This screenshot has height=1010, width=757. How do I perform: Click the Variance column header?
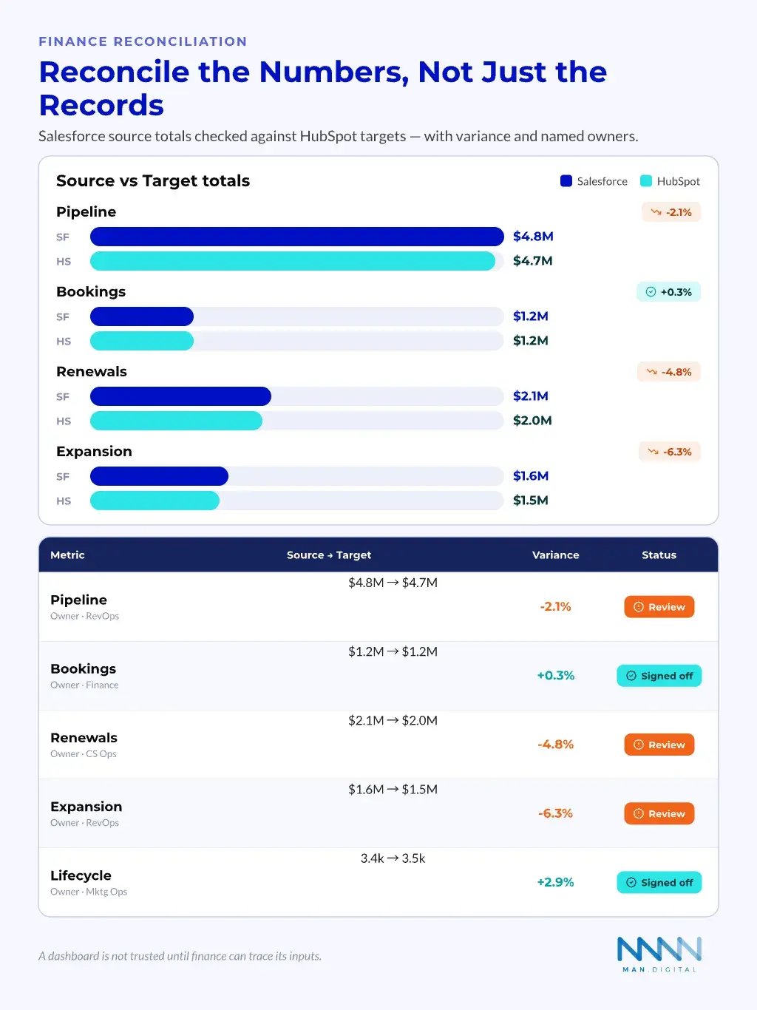click(555, 555)
